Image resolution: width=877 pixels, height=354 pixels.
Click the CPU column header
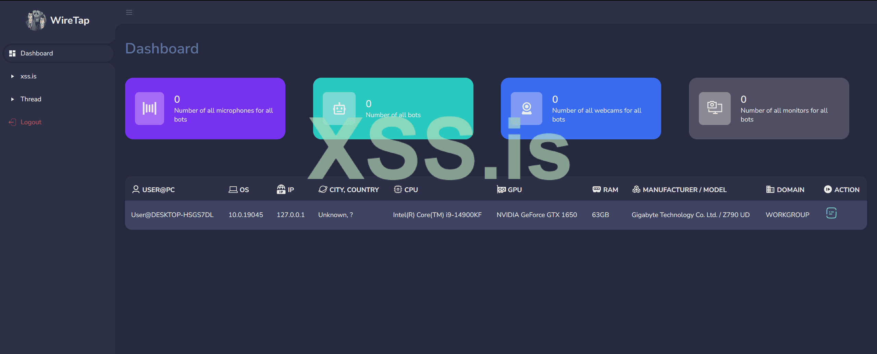pos(411,190)
